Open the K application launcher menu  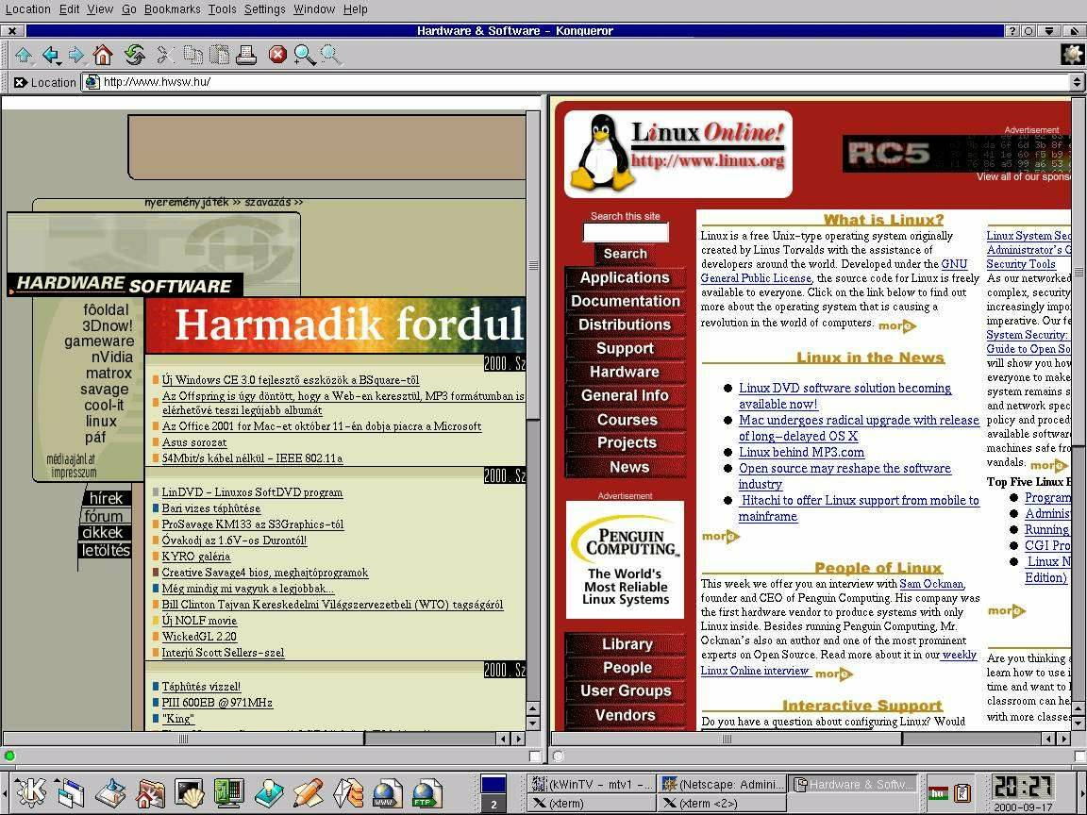pos(30,792)
